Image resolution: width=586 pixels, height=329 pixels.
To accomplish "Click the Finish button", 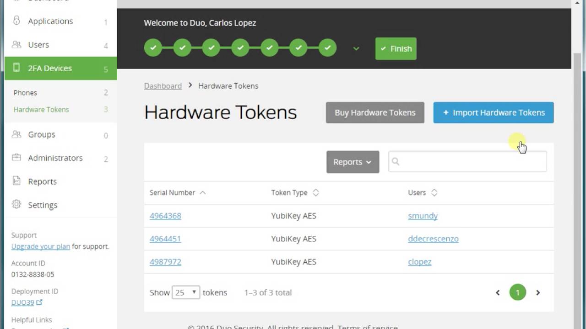I will click(396, 48).
